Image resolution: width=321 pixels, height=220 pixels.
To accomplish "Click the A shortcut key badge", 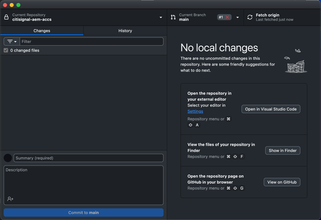I will pos(197,125).
